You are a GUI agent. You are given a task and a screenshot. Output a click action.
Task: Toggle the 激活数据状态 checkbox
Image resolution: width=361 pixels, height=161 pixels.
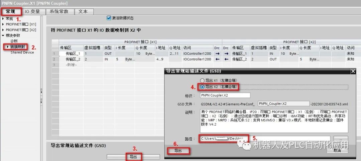pyautogui.click(x=109, y=18)
